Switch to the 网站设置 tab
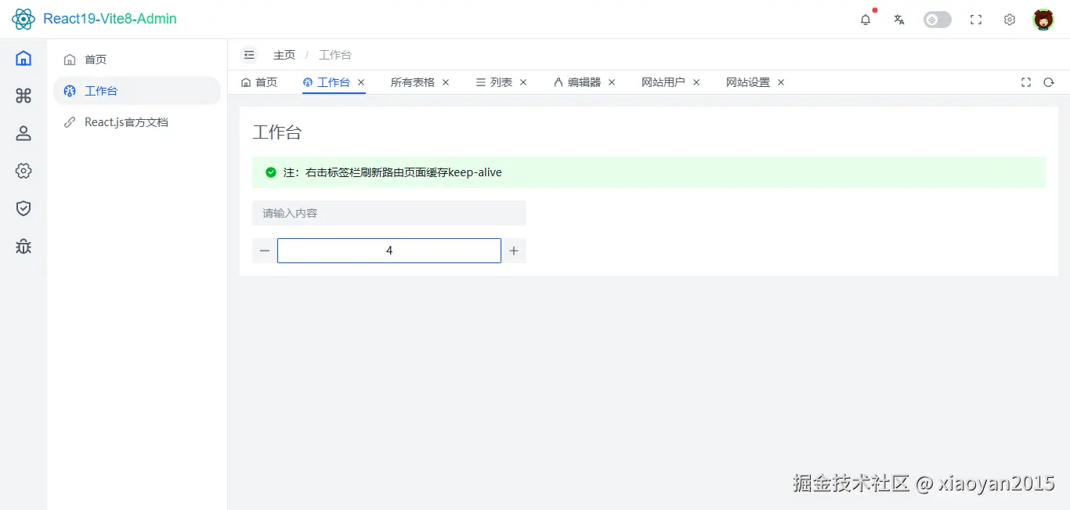 (748, 82)
